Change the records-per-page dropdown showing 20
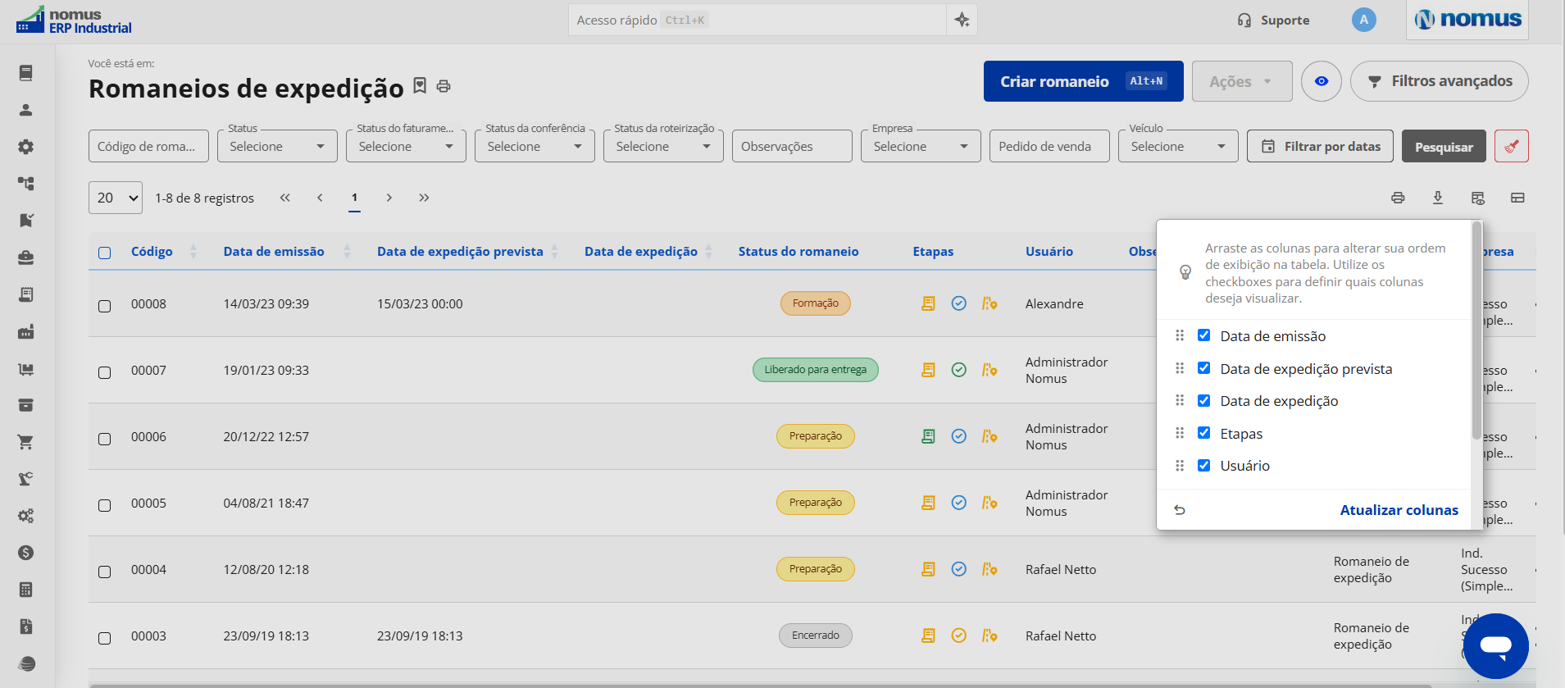 [x=116, y=198]
